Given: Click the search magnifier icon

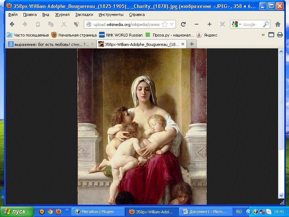Looking at the screenshot, I should (x=266, y=24).
